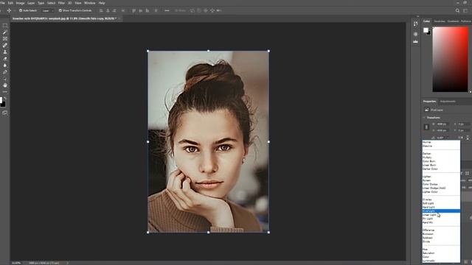Click the Align Left Edges icon
472x265 pixels.
tap(101, 10)
